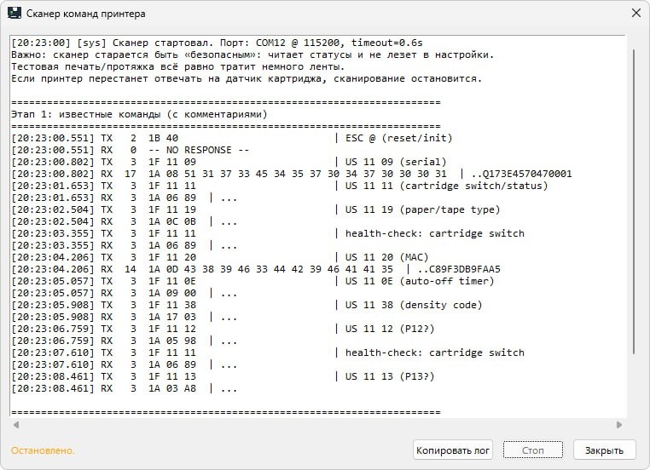The width and height of the screenshot is (650, 470).
Task: Click the log line 'Сканер стартовал. Порт: COM12'
Action: pos(217,43)
